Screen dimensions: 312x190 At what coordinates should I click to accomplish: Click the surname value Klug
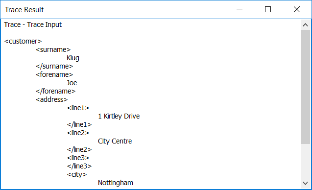(x=73, y=58)
